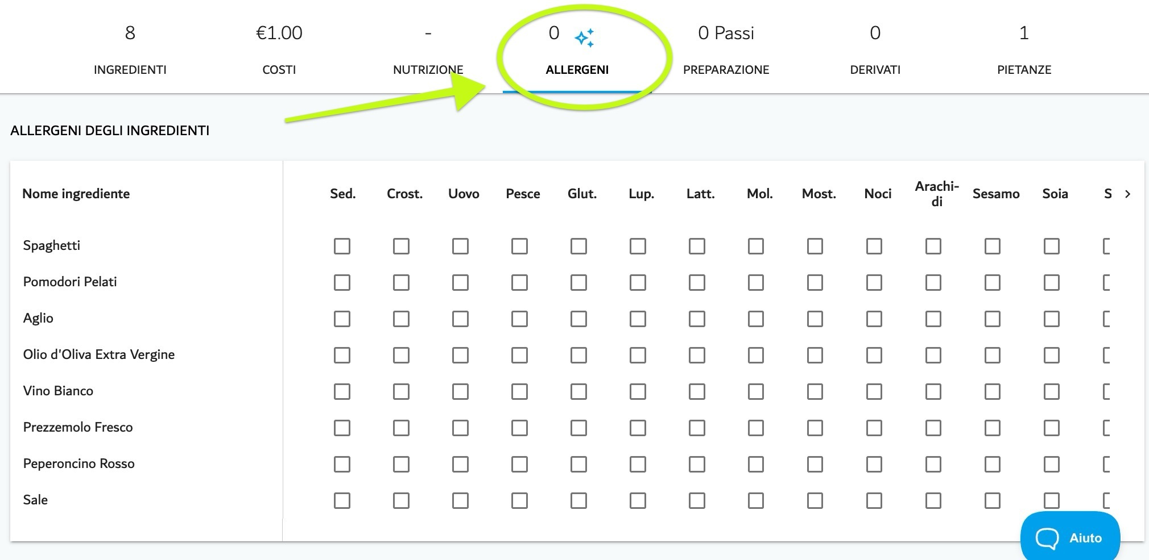1149x560 pixels.
Task: Click the chat bubble icon on Aiuto
Action: tap(1047, 538)
